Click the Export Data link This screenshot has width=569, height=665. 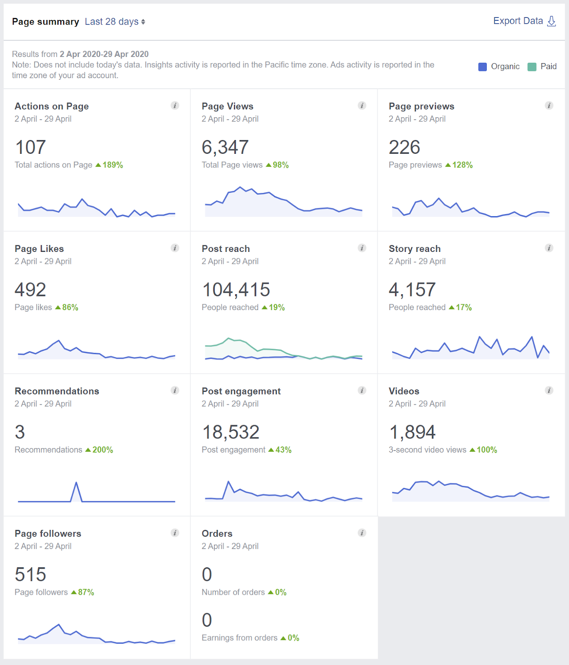coord(518,21)
